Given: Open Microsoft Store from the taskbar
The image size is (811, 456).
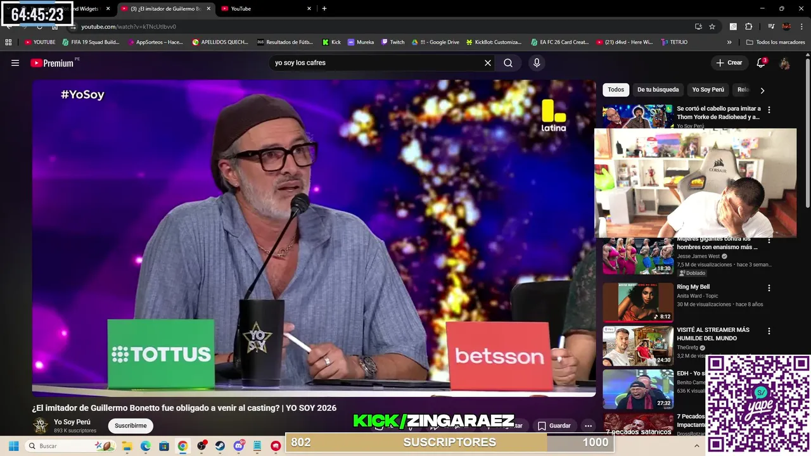Looking at the screenshot, I should tap(164, 446).
